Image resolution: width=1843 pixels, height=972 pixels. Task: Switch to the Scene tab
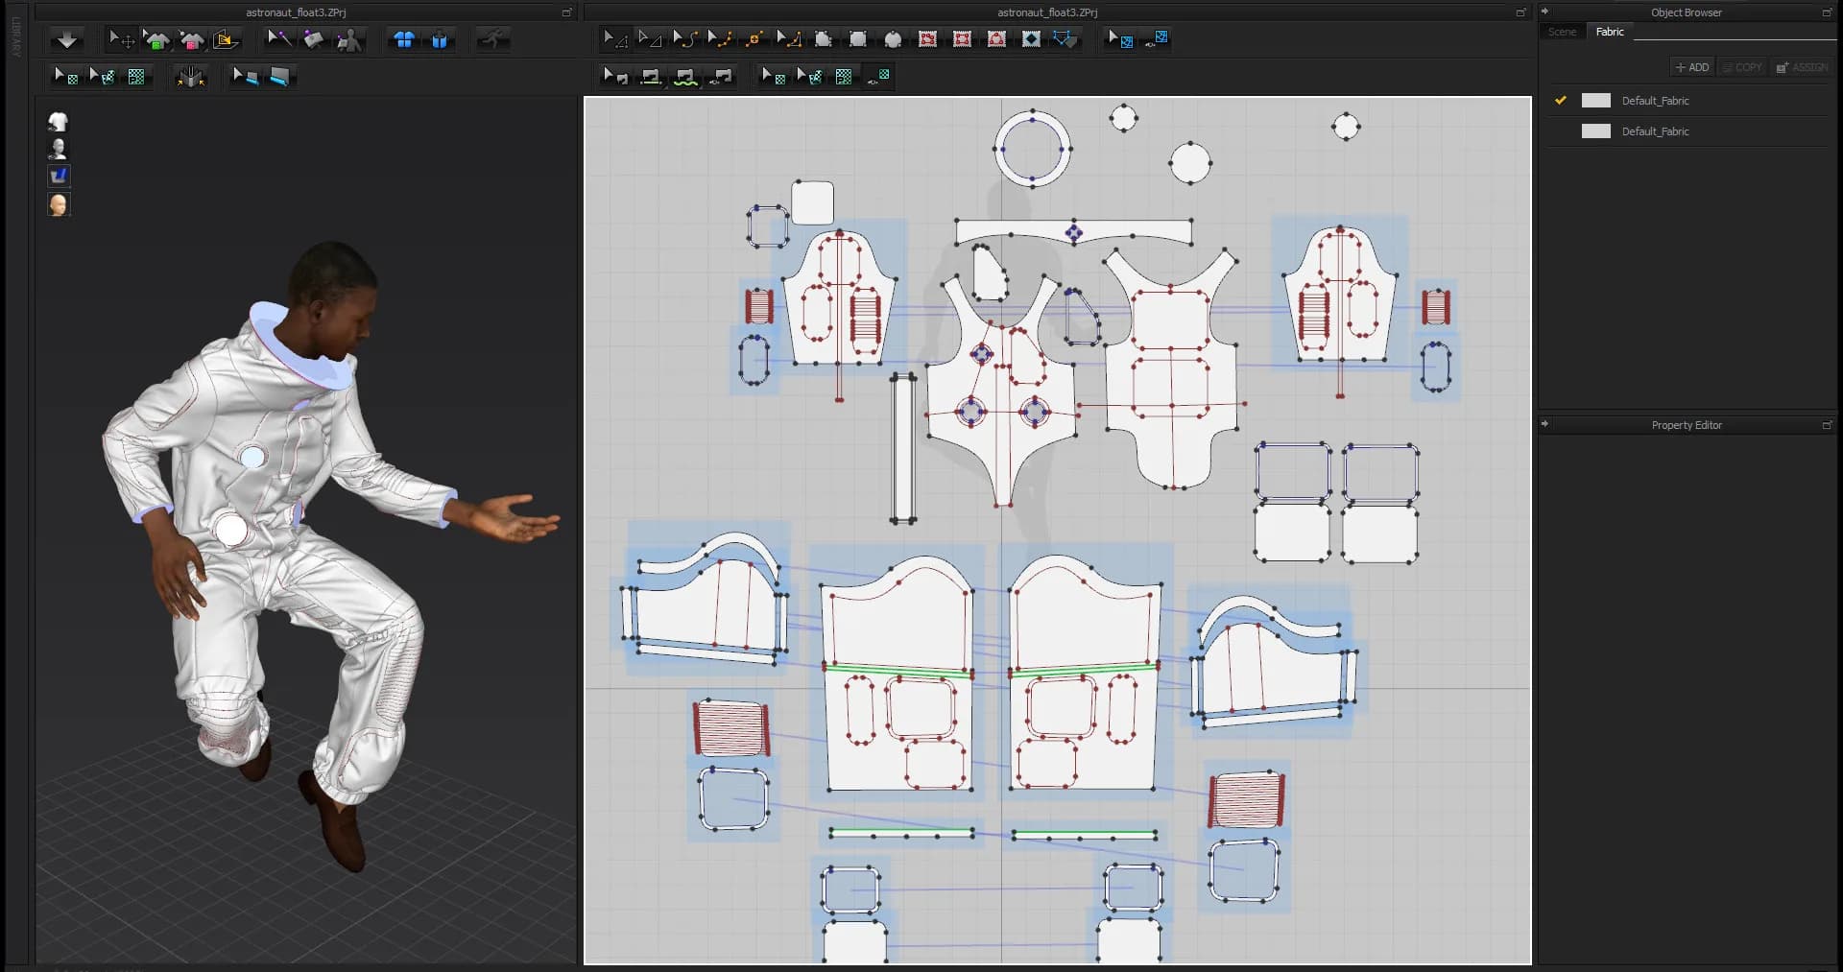(1562, 32)
